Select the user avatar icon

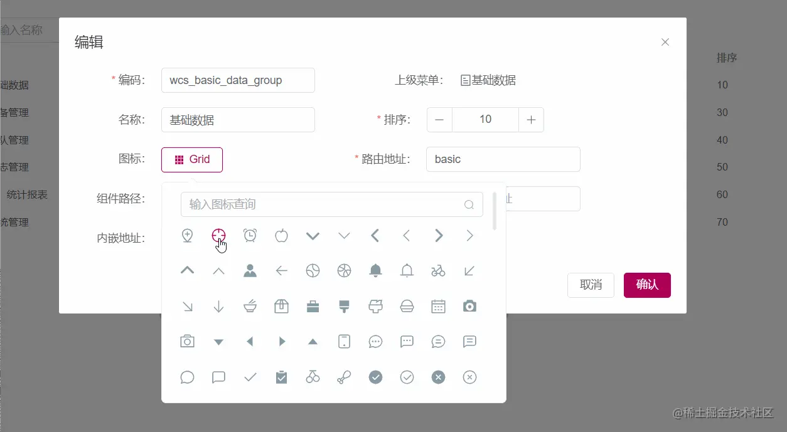pos(250,270)
